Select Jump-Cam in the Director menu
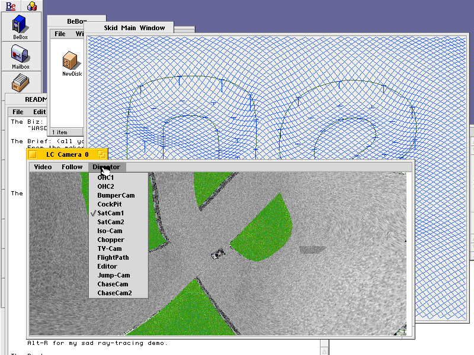474x355 pixels. [118, 275]
